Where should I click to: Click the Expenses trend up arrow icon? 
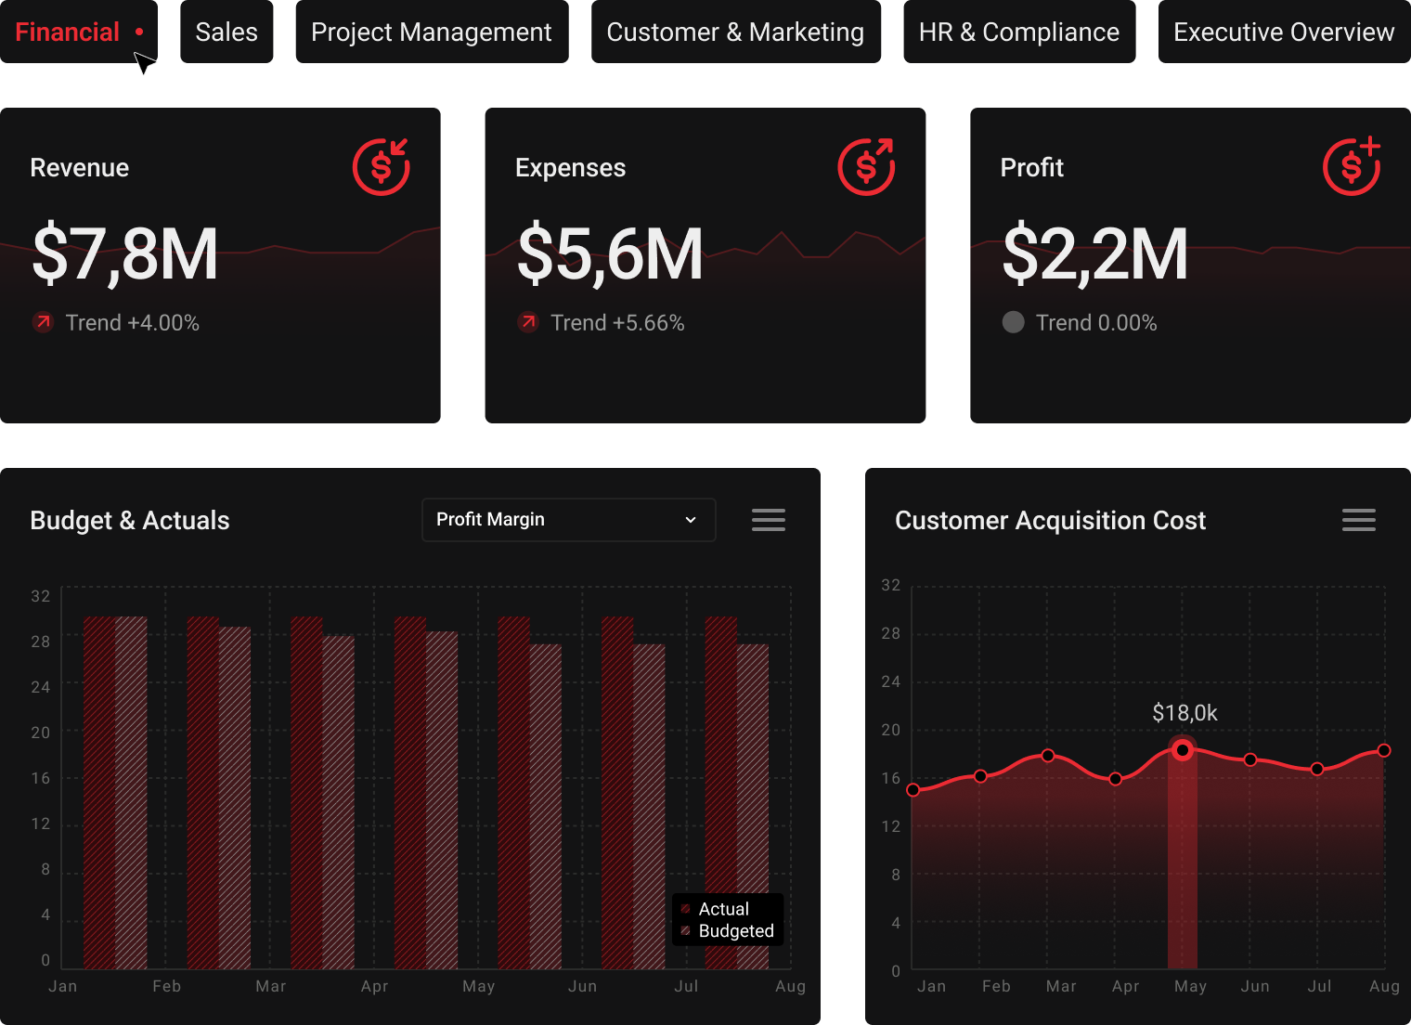pyautogui.click(x=528, y=322)
